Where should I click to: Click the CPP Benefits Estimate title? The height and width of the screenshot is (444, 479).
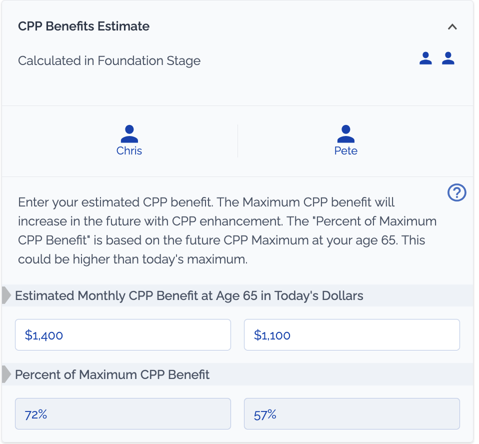point(83,26)
